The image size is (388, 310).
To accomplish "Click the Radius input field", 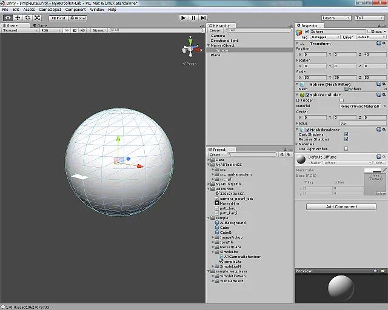I will [363, 123].
